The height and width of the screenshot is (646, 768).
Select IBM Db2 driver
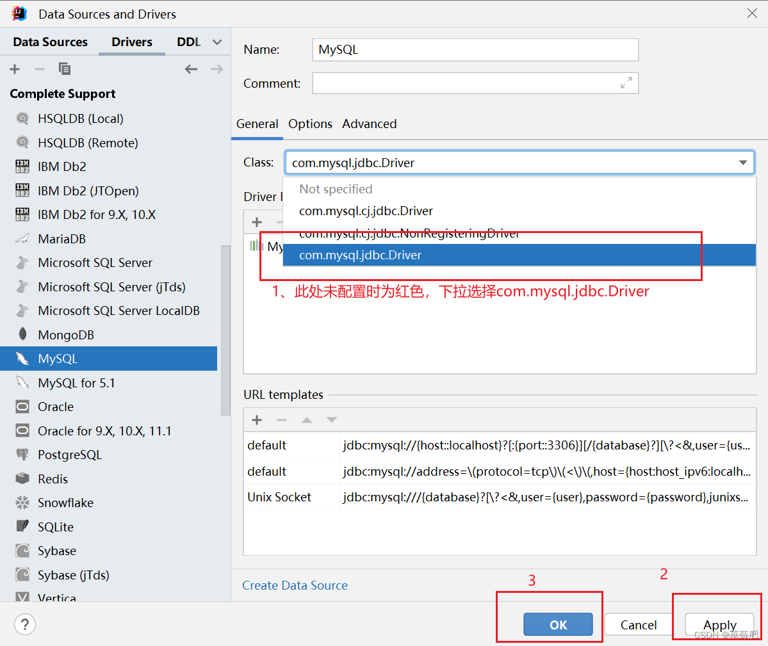tap(109, 166)
